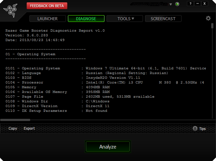Click the '4096MB RAM' memory value
Image resolution: width=216 pixels, height=161 pixels.
[98, 87]
